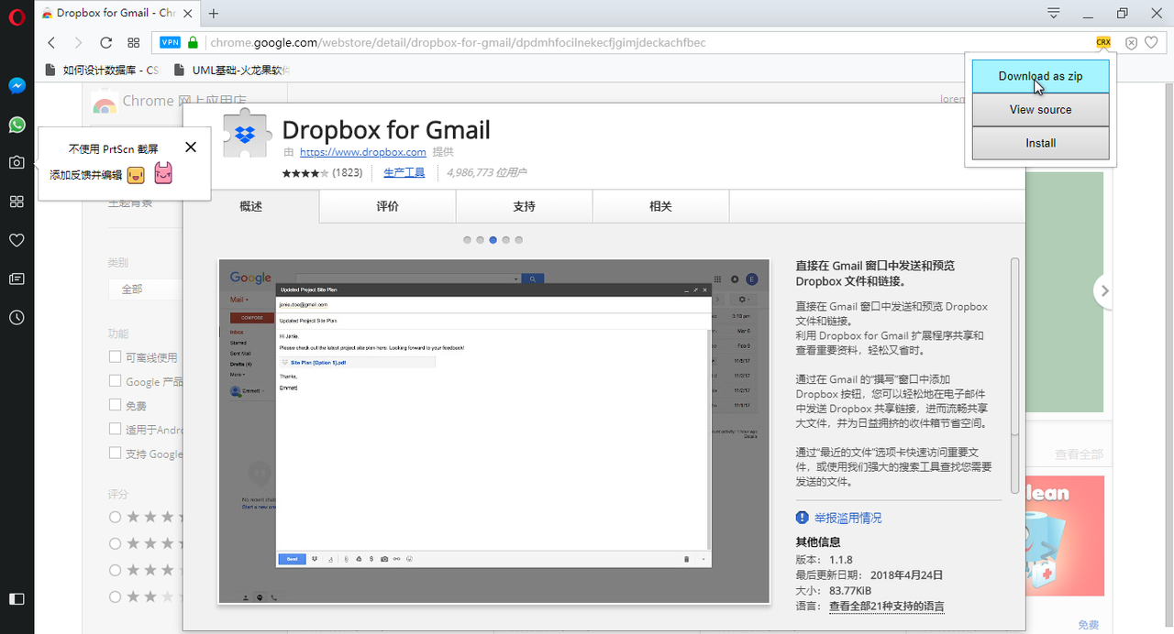1174x634 pixels.
Task: Open Speed Dial from the sidebar
Action: coord(17,201)
